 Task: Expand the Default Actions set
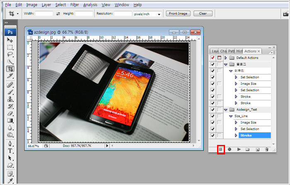(x=226, y=58)
